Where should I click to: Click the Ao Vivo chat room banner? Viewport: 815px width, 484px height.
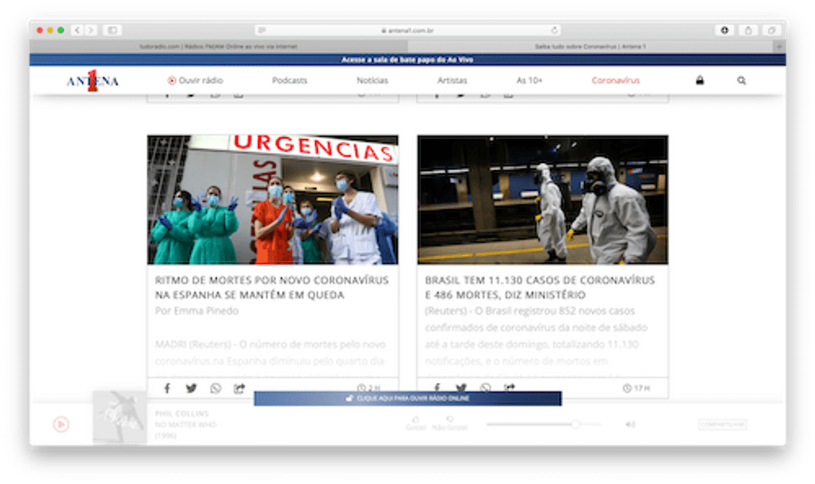(x=407, y=60)
